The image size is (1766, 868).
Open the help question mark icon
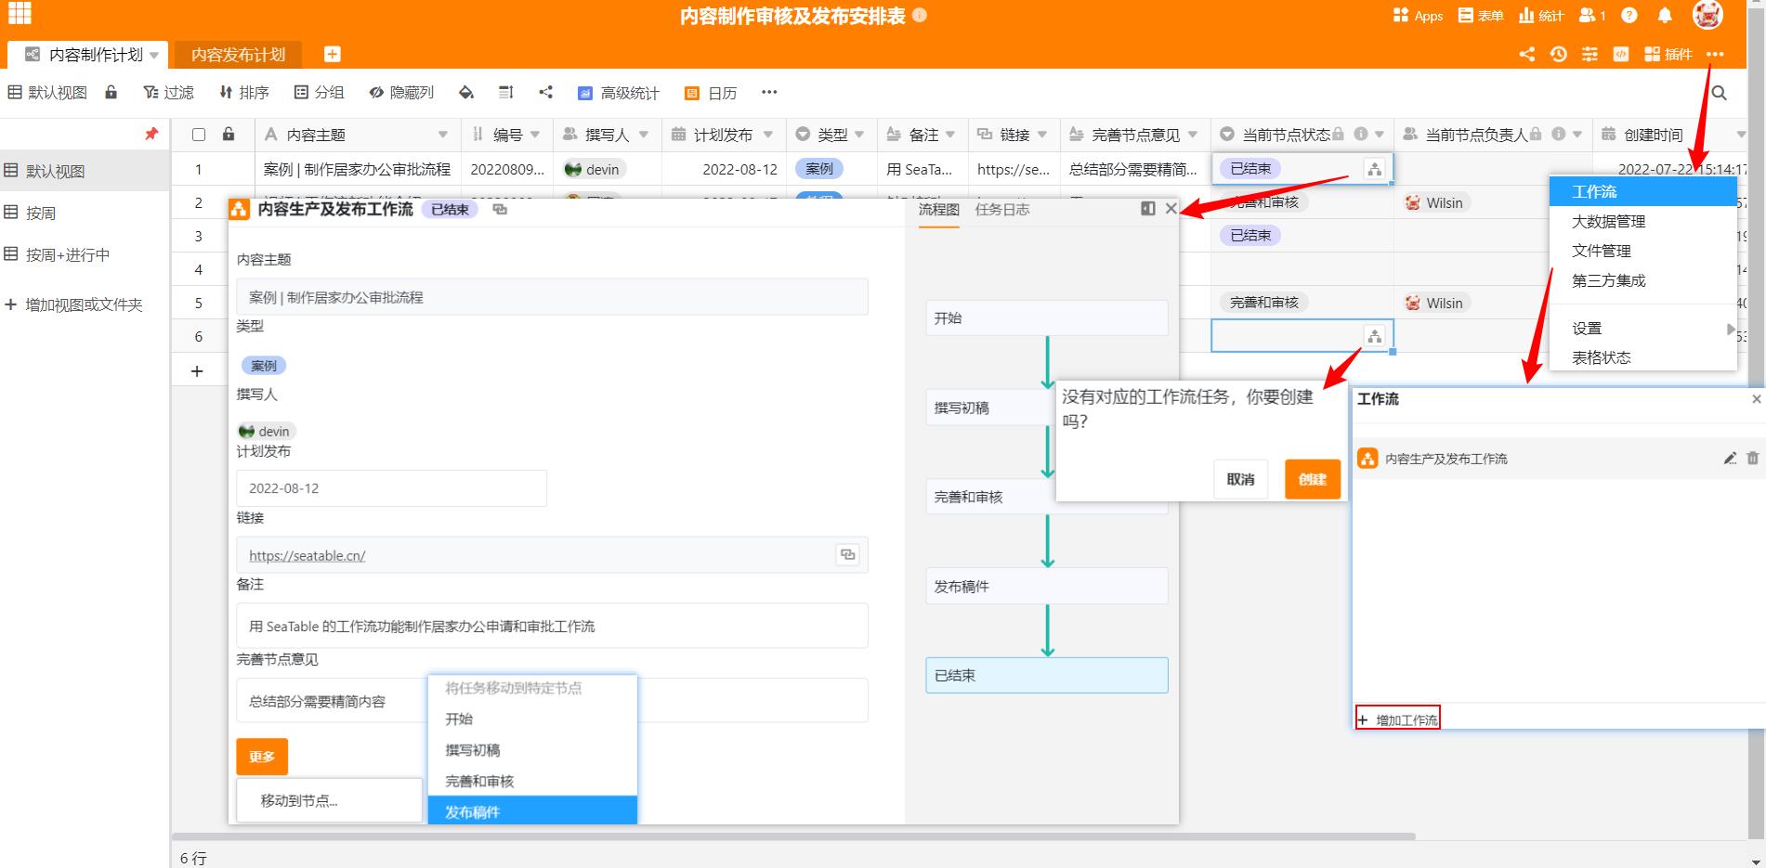[x=1629, y=16]
